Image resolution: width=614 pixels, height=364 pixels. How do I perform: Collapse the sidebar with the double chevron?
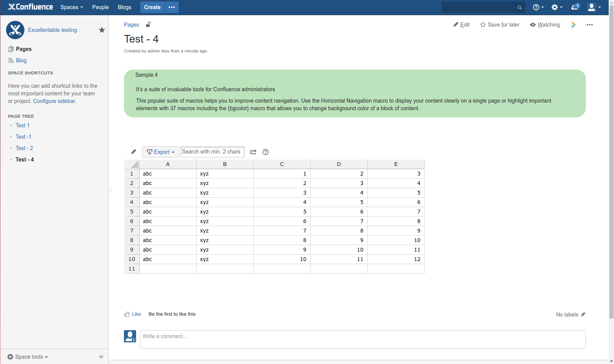click(101, 357)
